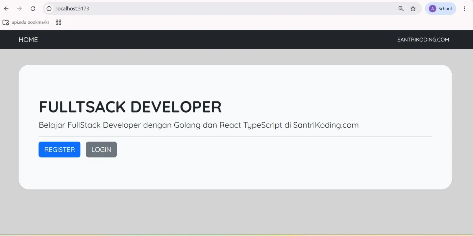Go to HOME in the navbar
Image resolution: width=473 pixels, height=236 pixels.
point(28,40)
